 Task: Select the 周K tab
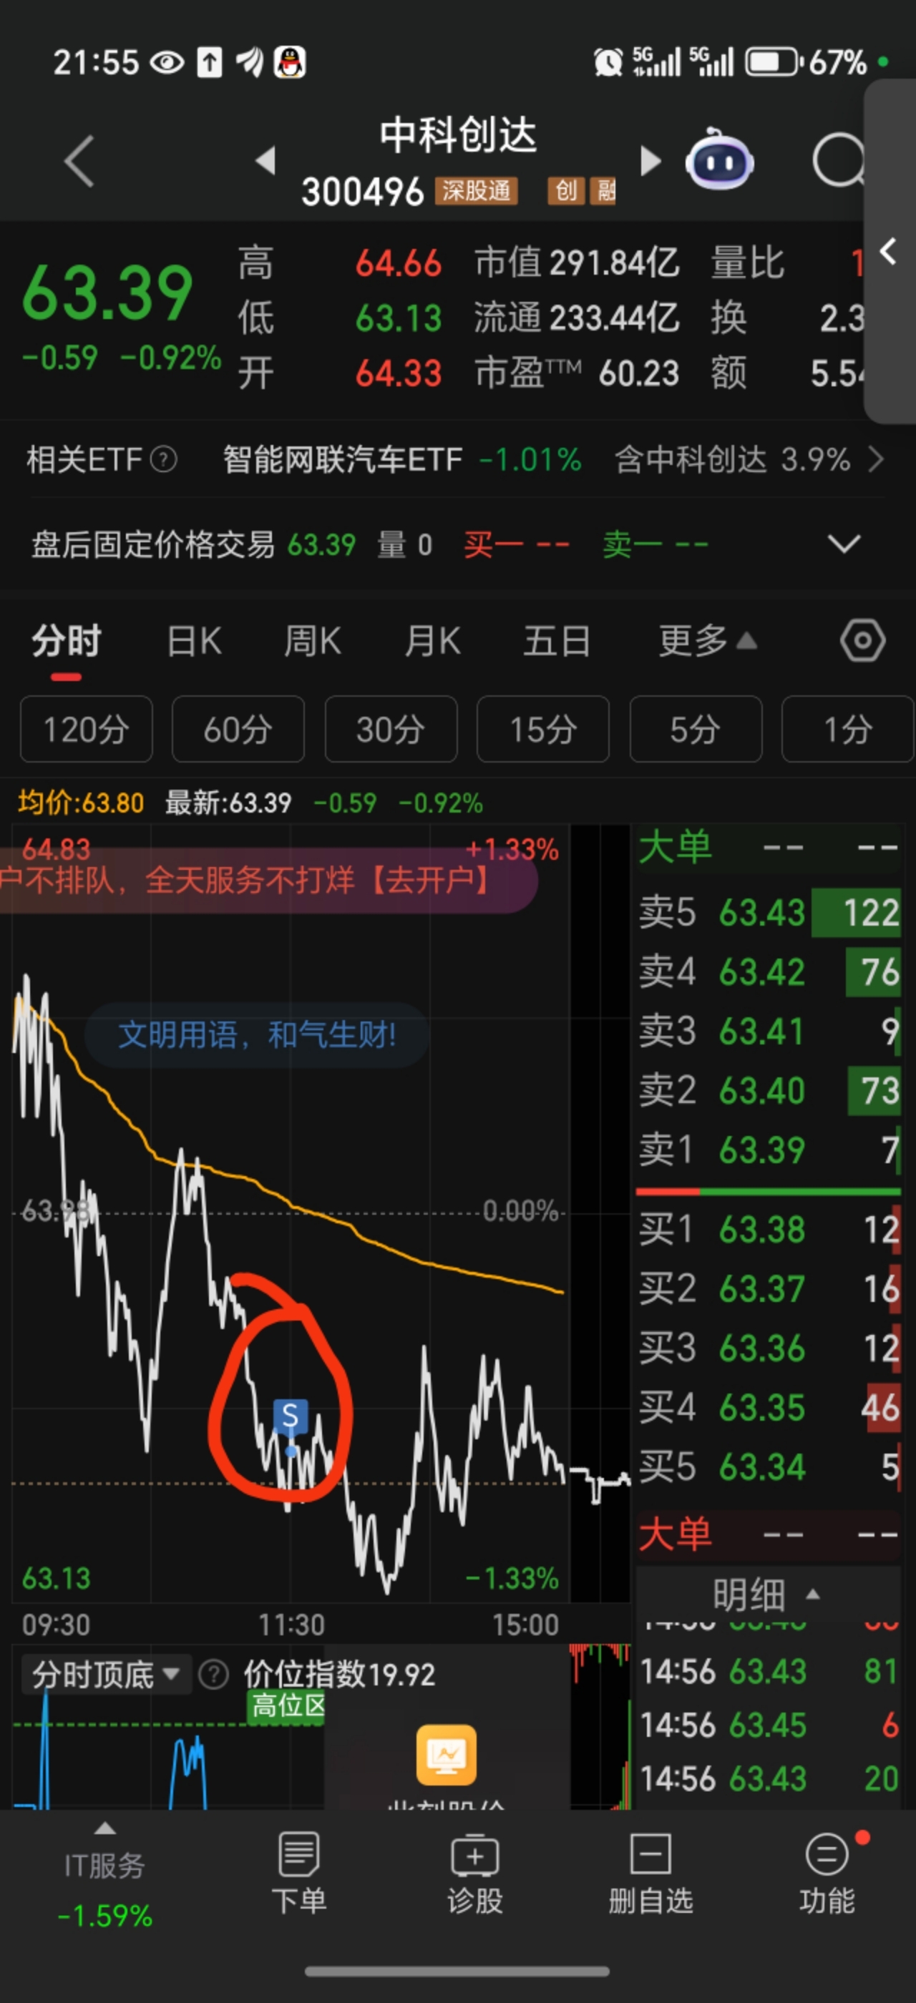(313, 642)
